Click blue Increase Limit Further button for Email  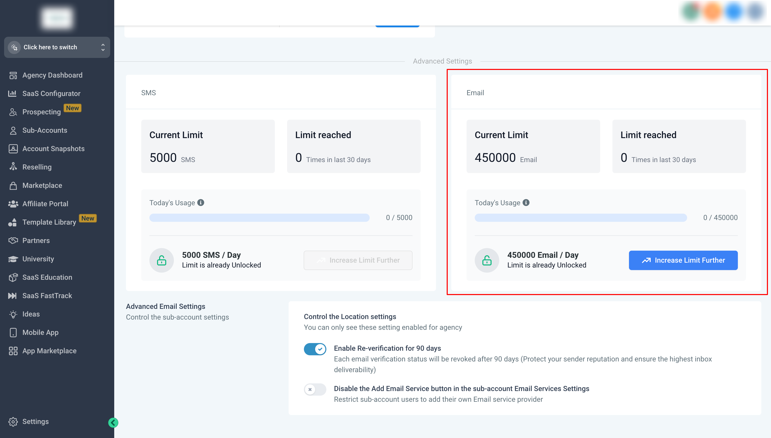point(683,260)
